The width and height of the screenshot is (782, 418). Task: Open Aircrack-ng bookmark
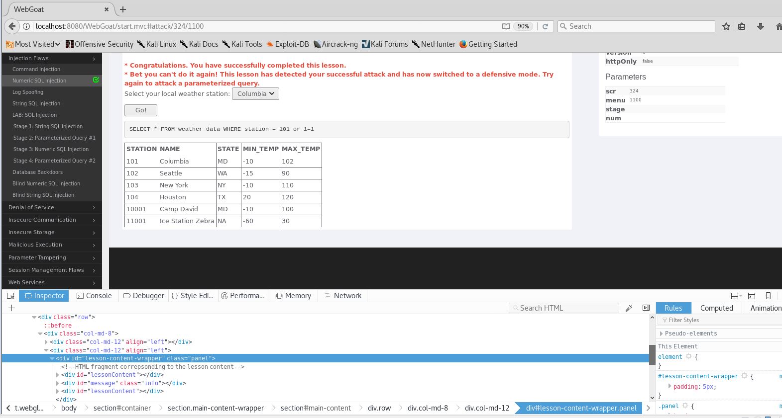[335, 44]
